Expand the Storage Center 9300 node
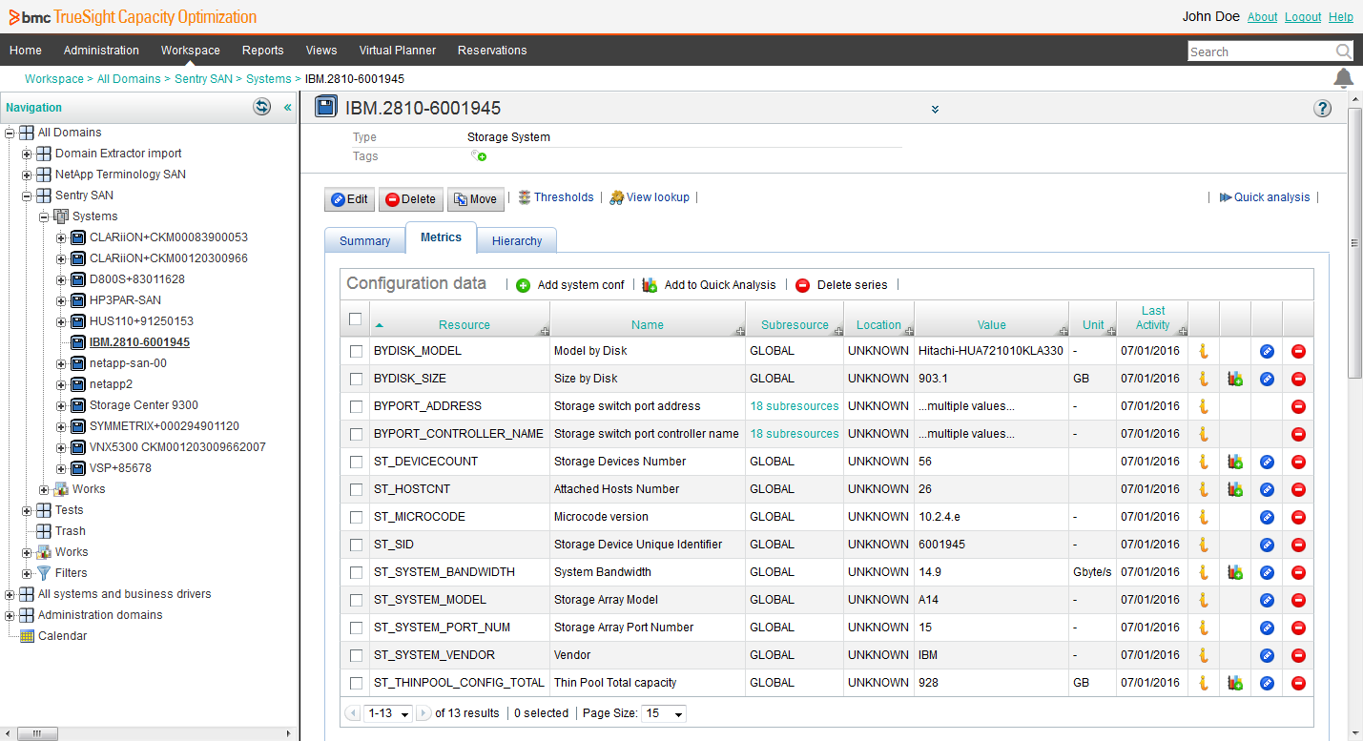The width and height of the screenshot is (1363, 741). (61, 405)
